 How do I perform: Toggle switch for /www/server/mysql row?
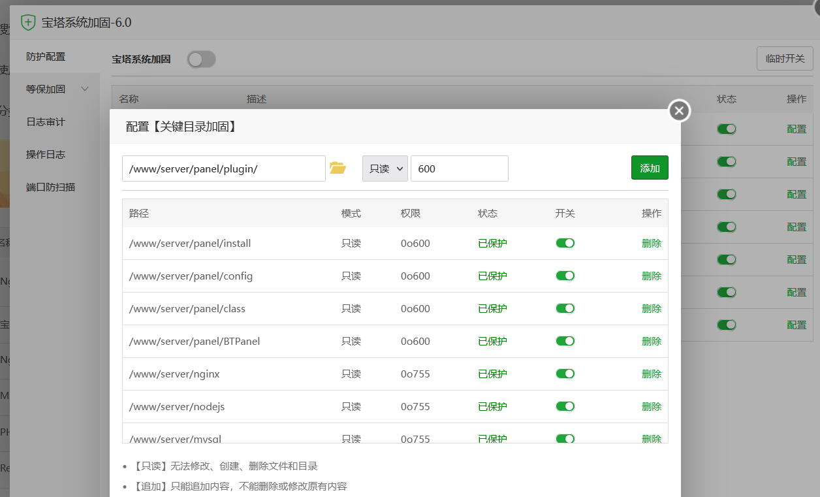[565, 438]
